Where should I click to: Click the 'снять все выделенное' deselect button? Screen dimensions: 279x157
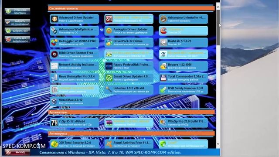click(17, 39)
